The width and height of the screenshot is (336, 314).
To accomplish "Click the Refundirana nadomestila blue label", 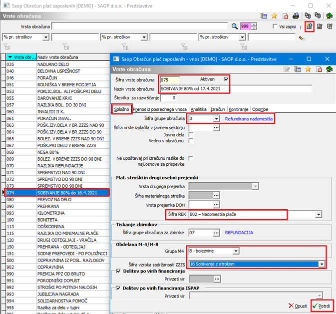I will pos(249,119).
